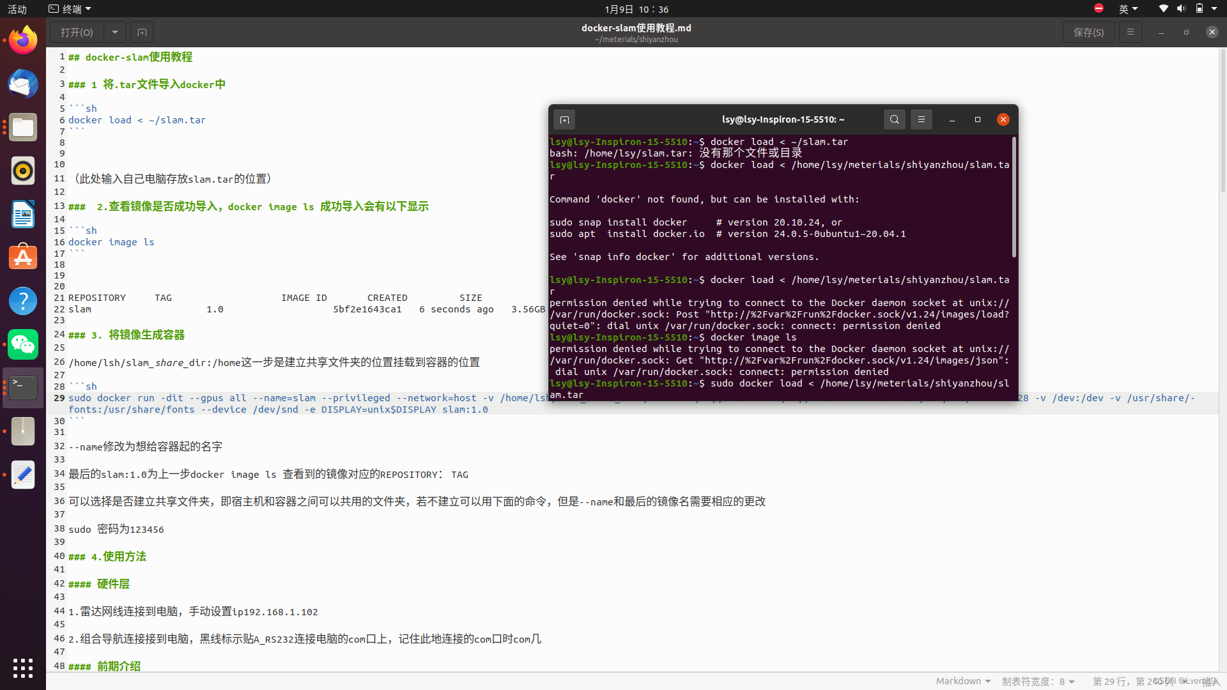Click 活动 Activities in the top bar
Viewport: 1227px width, 690px height.
(17, 9)
